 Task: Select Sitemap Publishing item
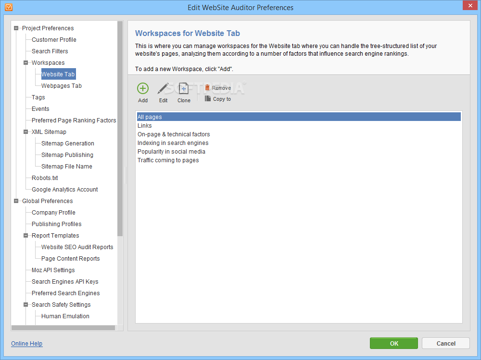point(67,155)
